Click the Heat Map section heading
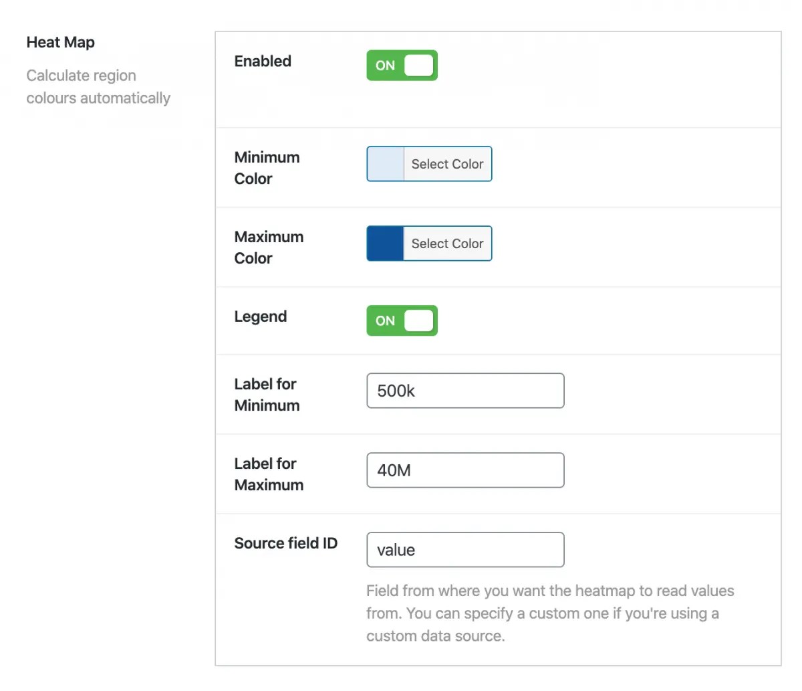 pyautogui.click(x=61, y=42)
